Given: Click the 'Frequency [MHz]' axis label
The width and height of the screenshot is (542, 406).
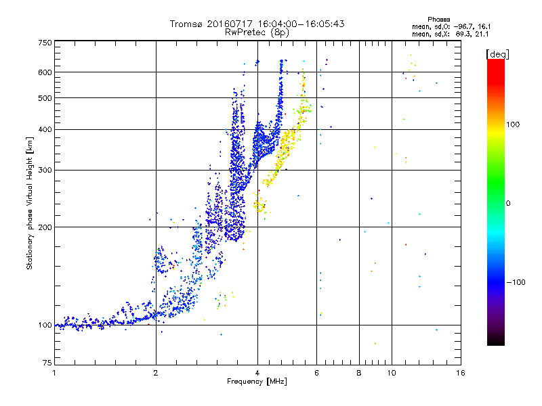Looking at the screenshot, I should [257, 382].
